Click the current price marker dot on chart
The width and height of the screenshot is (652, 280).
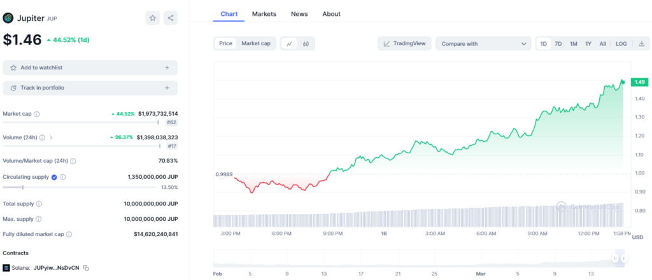622,81
